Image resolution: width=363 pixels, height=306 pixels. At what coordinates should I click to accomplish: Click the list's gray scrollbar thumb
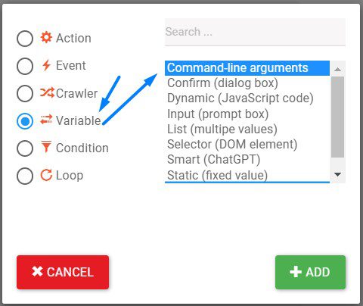(x=337, y=117)
